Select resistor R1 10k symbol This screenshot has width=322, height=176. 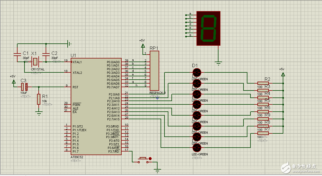[39, 99]
